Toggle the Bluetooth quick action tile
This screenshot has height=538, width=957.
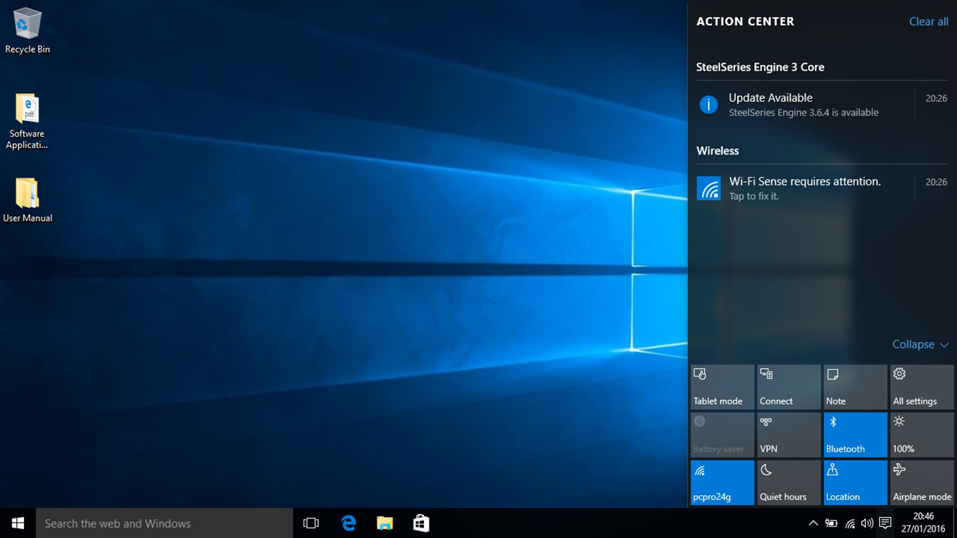(x=855, y=434)
